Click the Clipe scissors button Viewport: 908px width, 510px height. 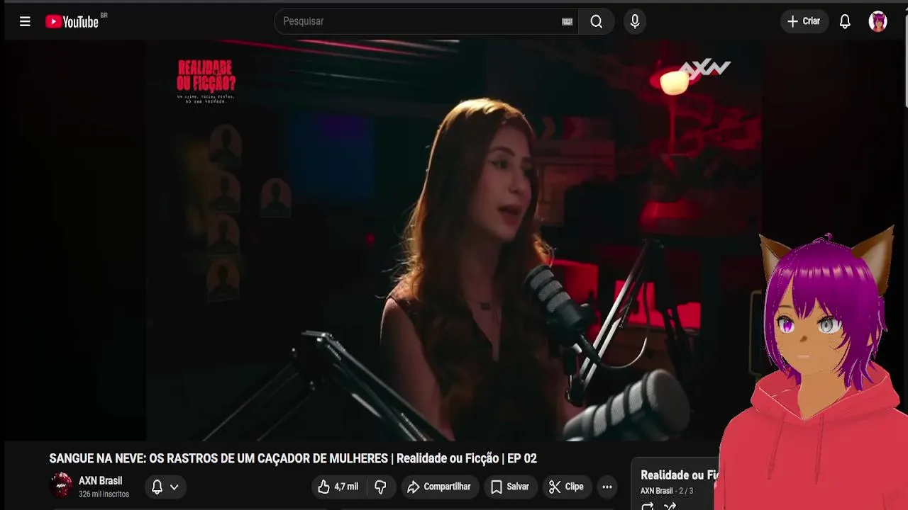point(566,487)
